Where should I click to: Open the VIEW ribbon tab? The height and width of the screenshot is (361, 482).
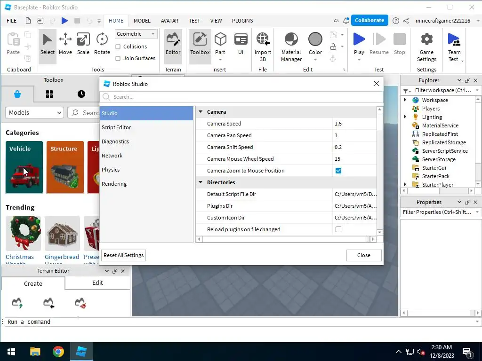coord(216,21)
